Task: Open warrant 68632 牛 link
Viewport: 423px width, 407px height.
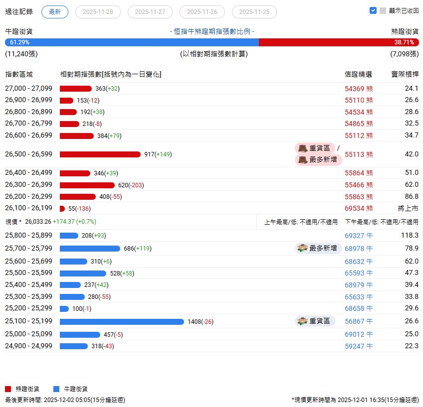Action: tap(359, 262)
